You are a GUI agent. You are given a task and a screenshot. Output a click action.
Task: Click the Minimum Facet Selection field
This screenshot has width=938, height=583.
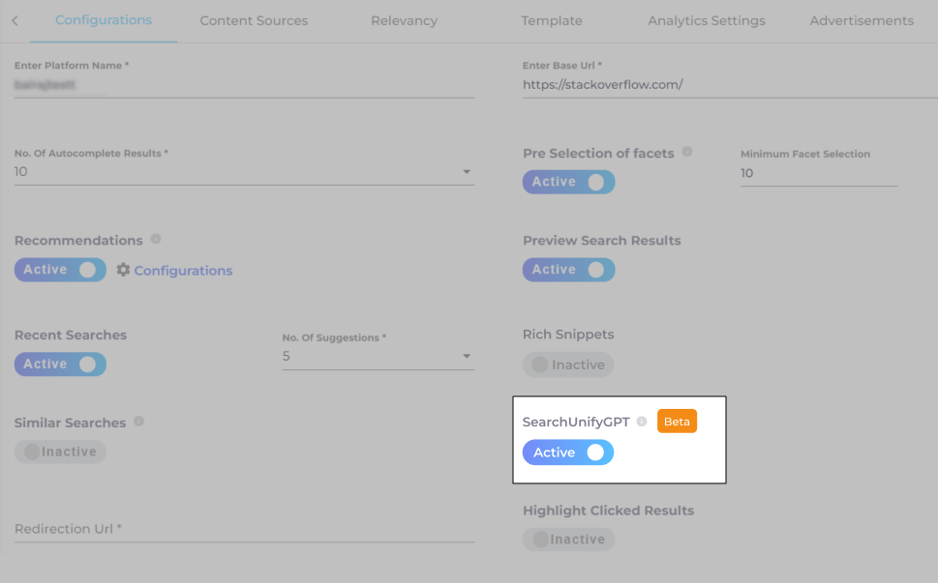818,174
